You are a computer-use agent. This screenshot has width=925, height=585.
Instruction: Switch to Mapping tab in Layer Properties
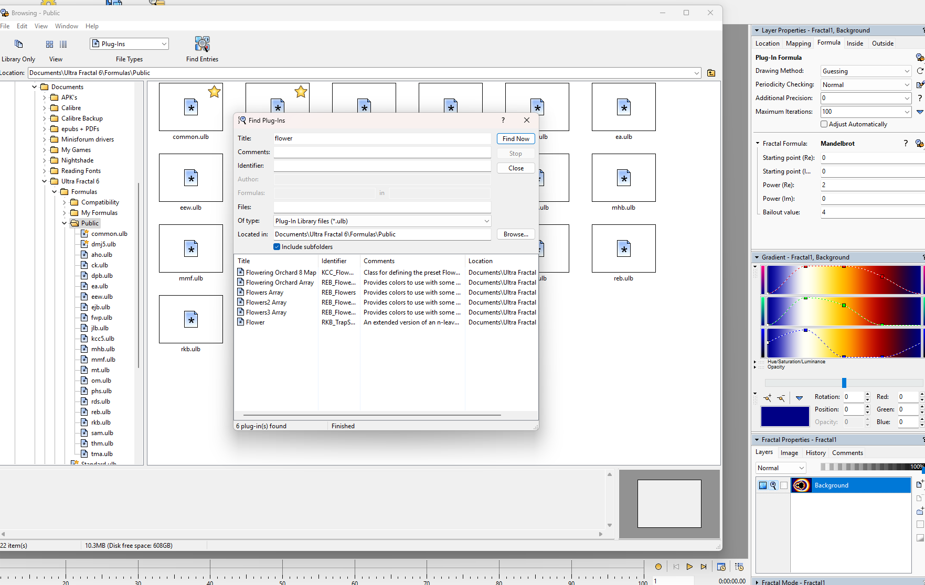798,44
